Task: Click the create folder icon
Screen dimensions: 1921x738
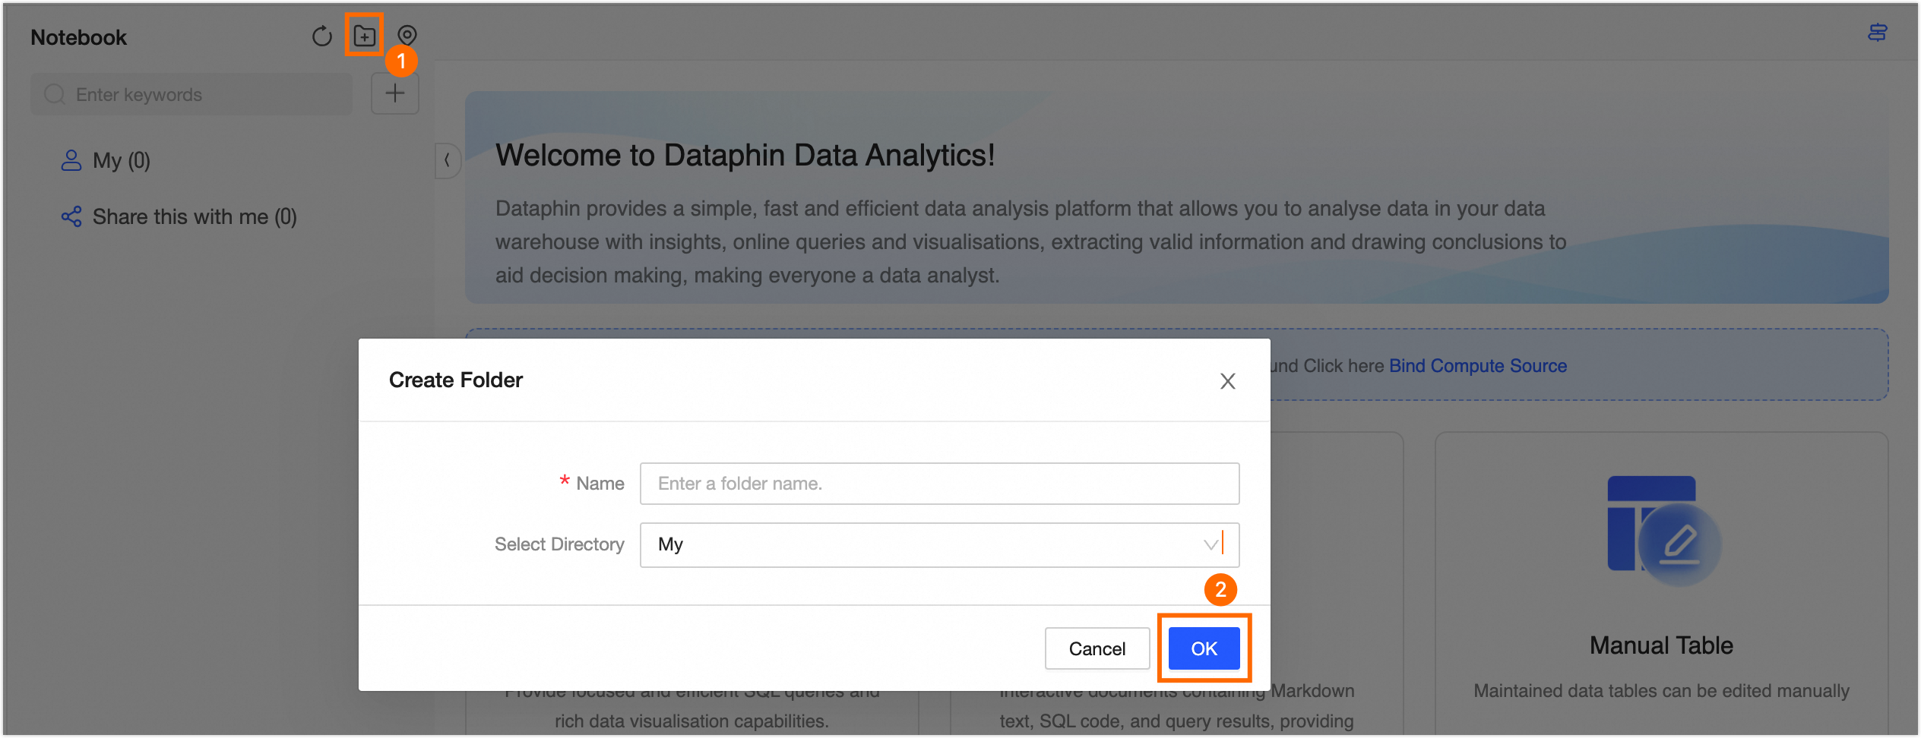Action: (365, 36)
